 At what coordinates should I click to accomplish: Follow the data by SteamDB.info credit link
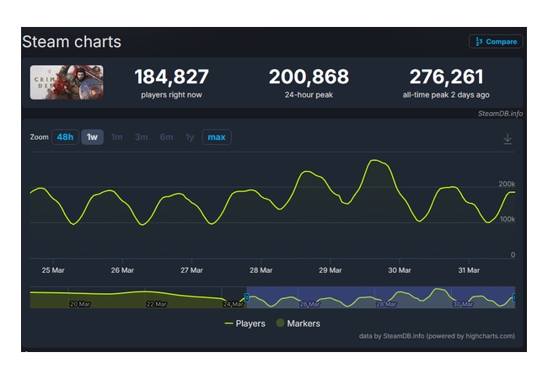point(437,336)
